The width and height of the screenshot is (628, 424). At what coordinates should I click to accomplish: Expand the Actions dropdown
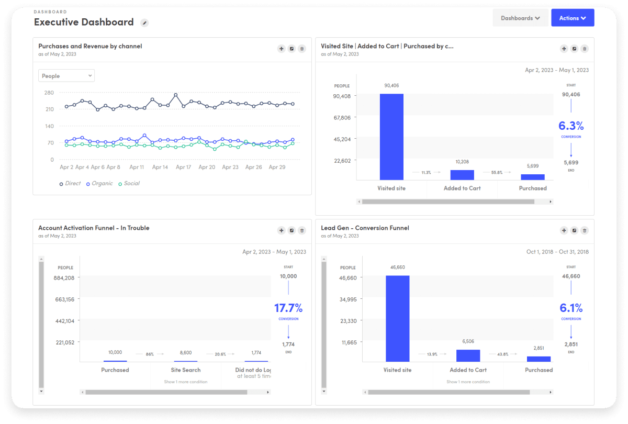[572, 17]
